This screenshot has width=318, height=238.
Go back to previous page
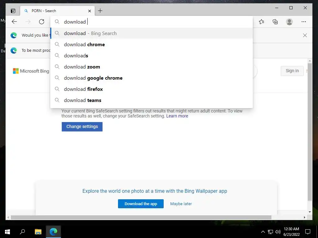click(14, 22)
